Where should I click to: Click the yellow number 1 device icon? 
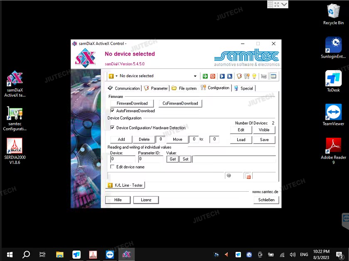pyautogui.click(x=111, y=76)
